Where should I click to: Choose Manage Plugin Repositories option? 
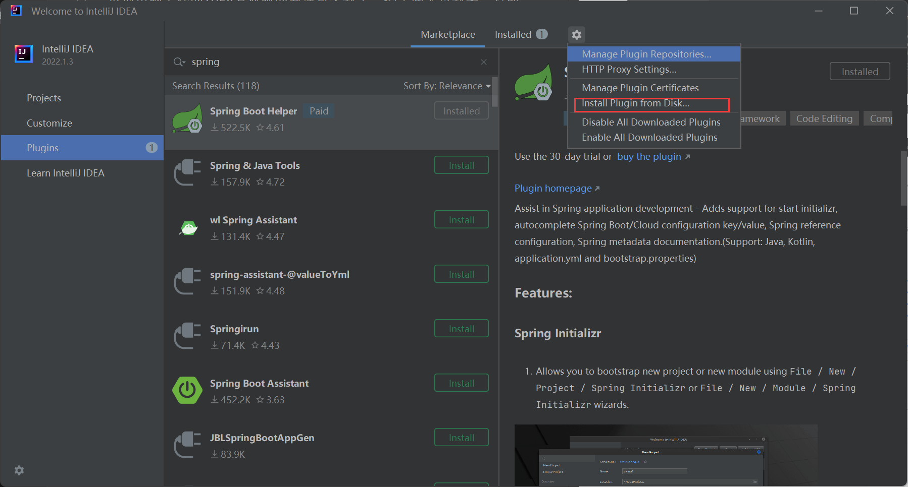646,54
